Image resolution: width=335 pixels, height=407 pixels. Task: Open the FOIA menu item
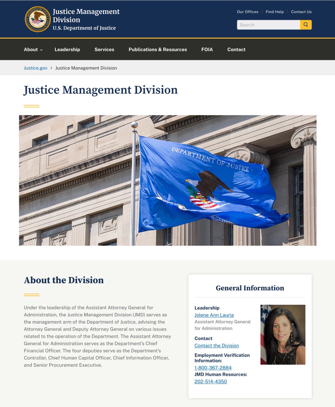[207, 50]
